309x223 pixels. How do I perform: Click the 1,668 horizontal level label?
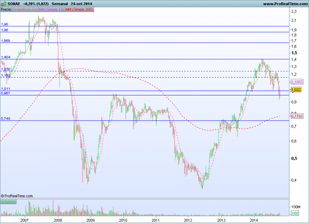tap(6, 41)
